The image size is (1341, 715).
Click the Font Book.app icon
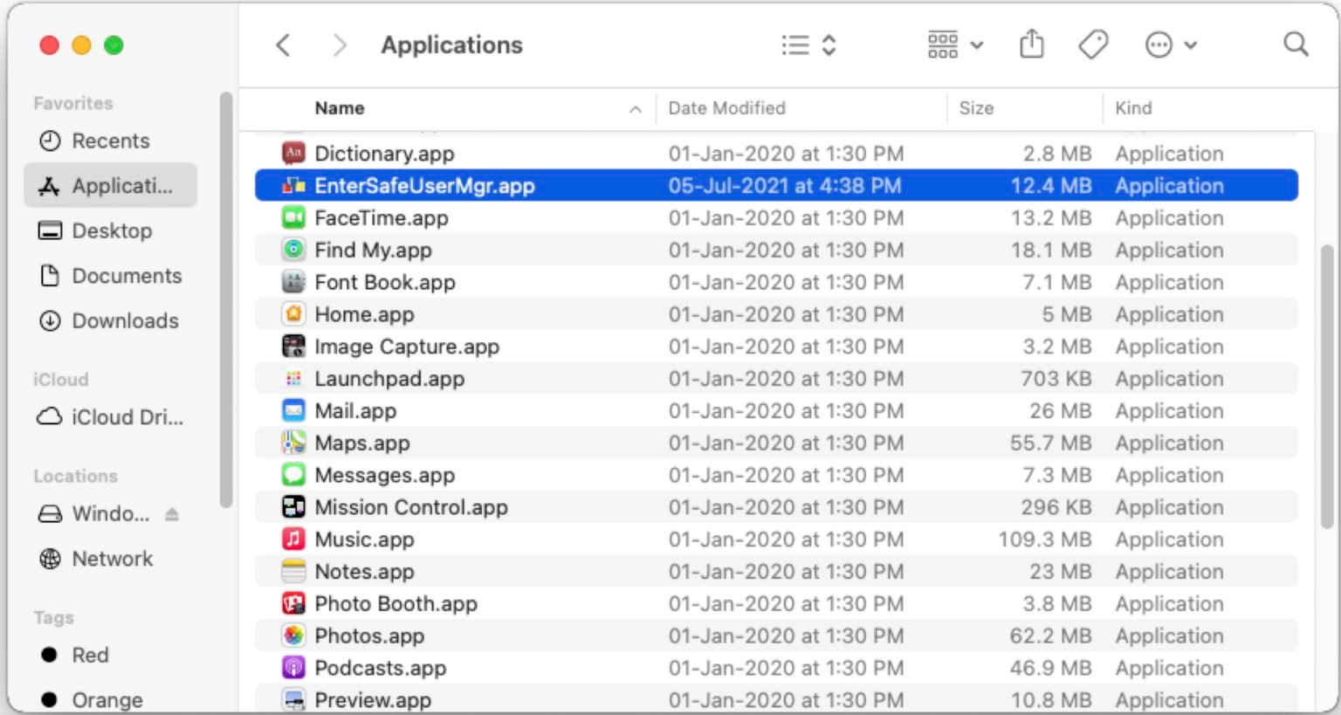tap(293, 282)
